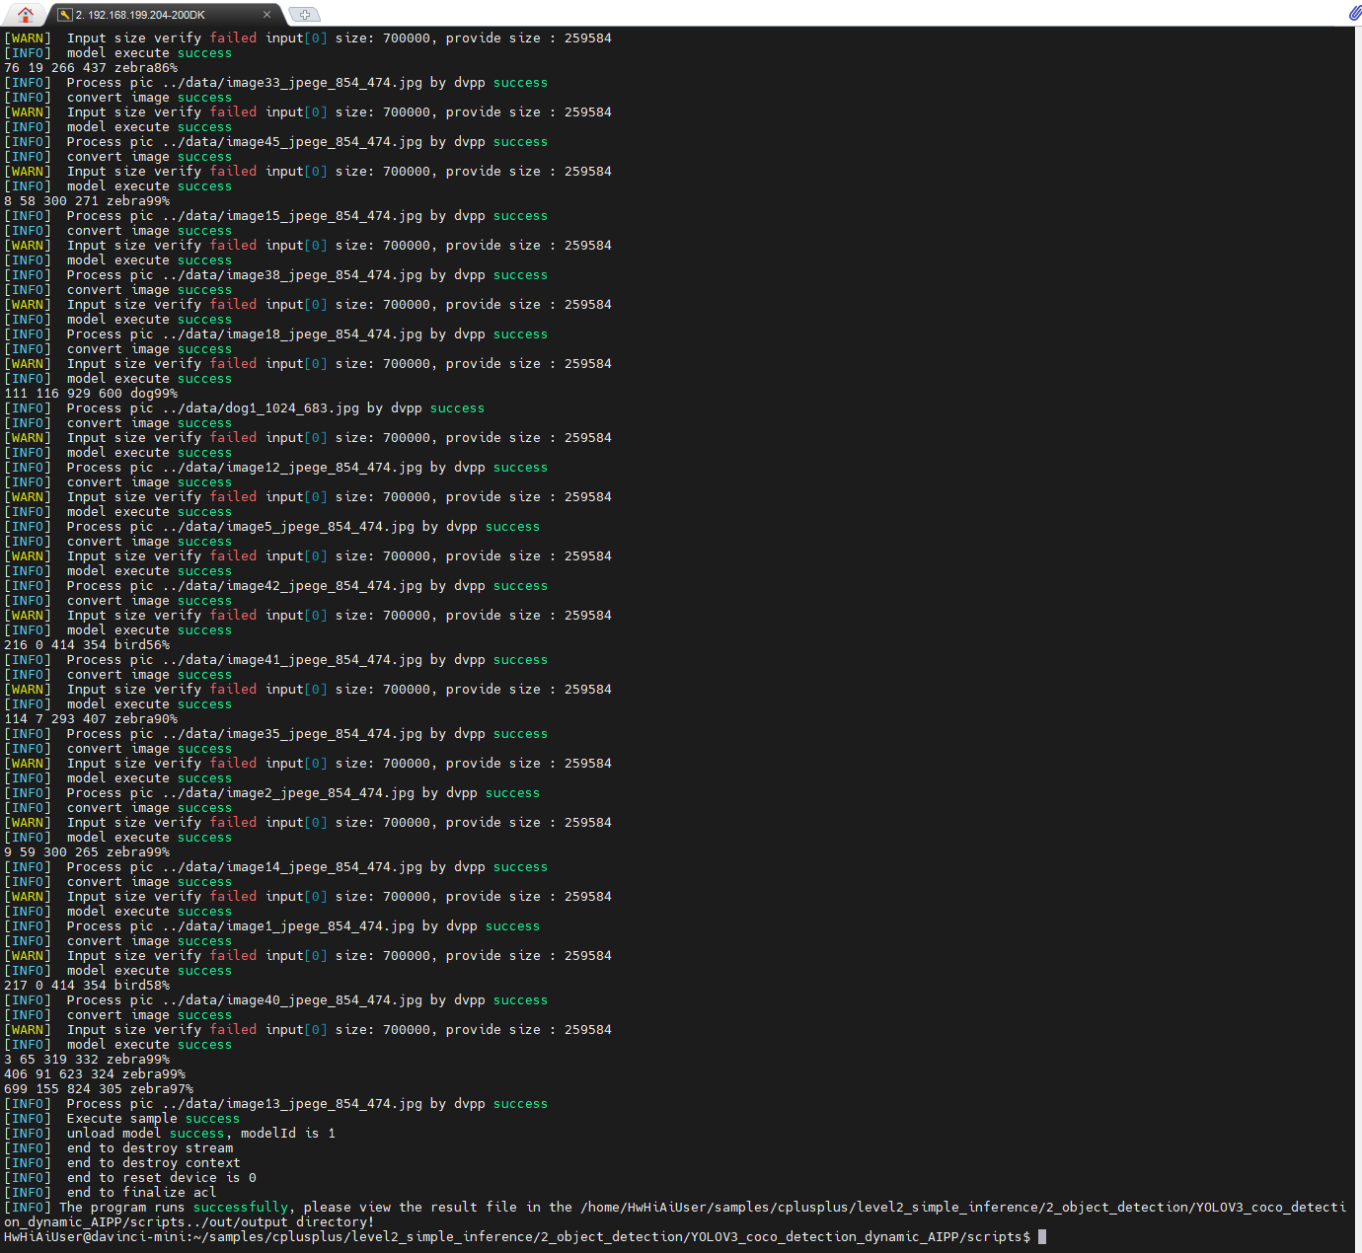
Task: Click the image45_jpeg_854_474.jpg process line
Action: pyautogui.click(x=276, y=142)
